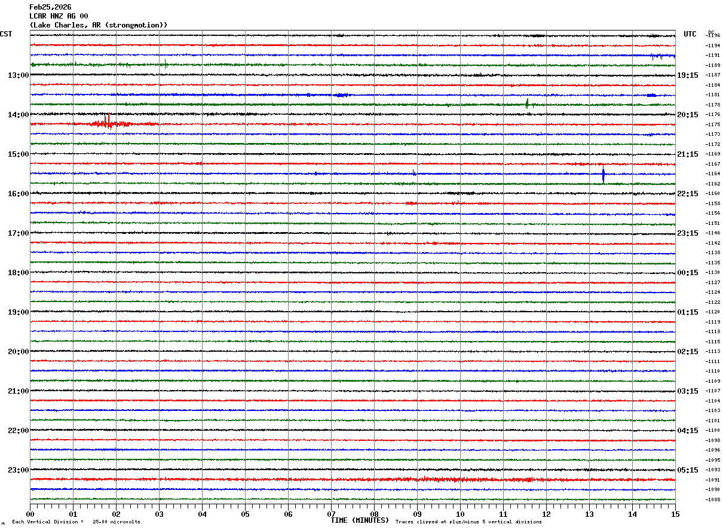The image size is (723, 530).
Task: Click the 05:15 UTC time label
Action: (688, 470)
